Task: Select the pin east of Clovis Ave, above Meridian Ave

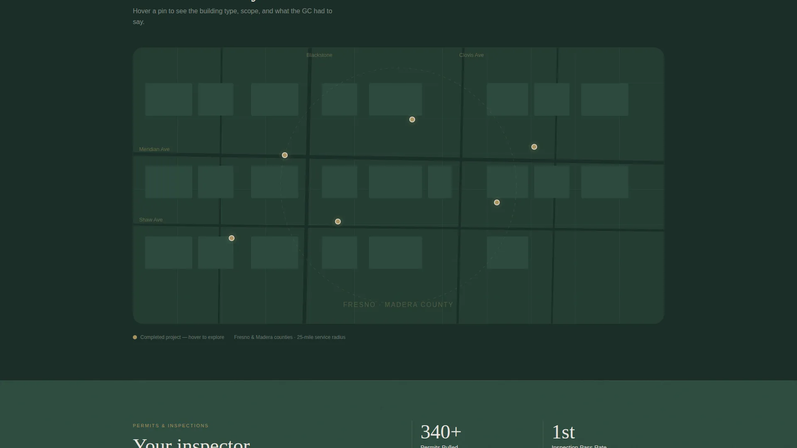Action: [x=534, y=147]
